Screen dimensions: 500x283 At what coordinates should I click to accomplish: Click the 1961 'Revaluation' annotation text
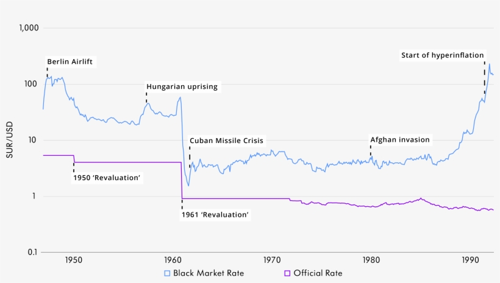click(x=216, y=214)
